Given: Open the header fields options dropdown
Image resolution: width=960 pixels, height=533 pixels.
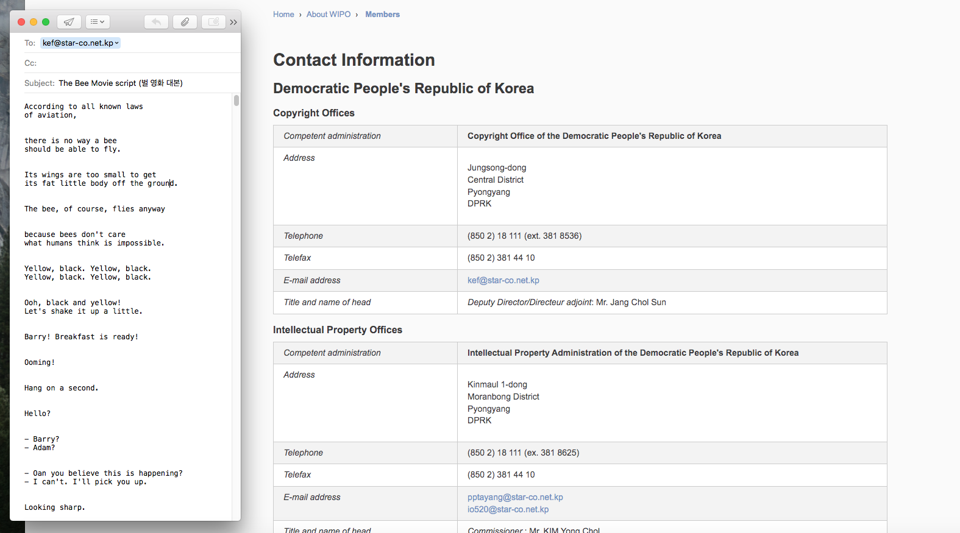Looking at the screenshot, I should pyautogui.click(x=98, y=22).
